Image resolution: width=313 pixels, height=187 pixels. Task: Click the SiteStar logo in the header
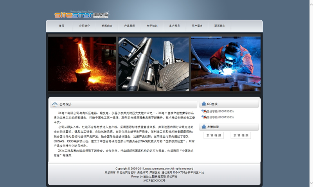81,15
